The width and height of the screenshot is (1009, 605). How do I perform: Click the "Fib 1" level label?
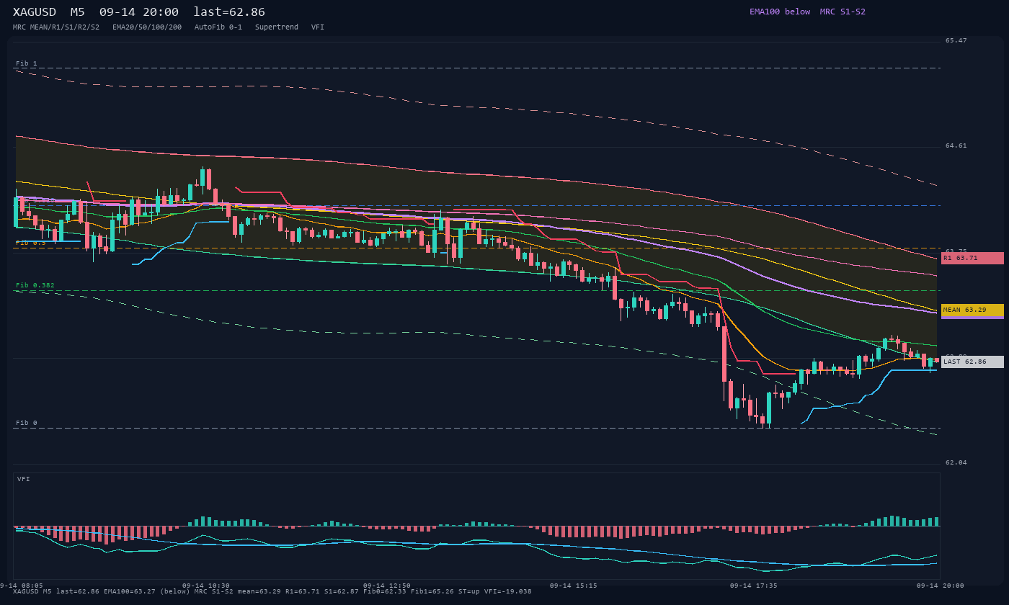pos(26,63)
